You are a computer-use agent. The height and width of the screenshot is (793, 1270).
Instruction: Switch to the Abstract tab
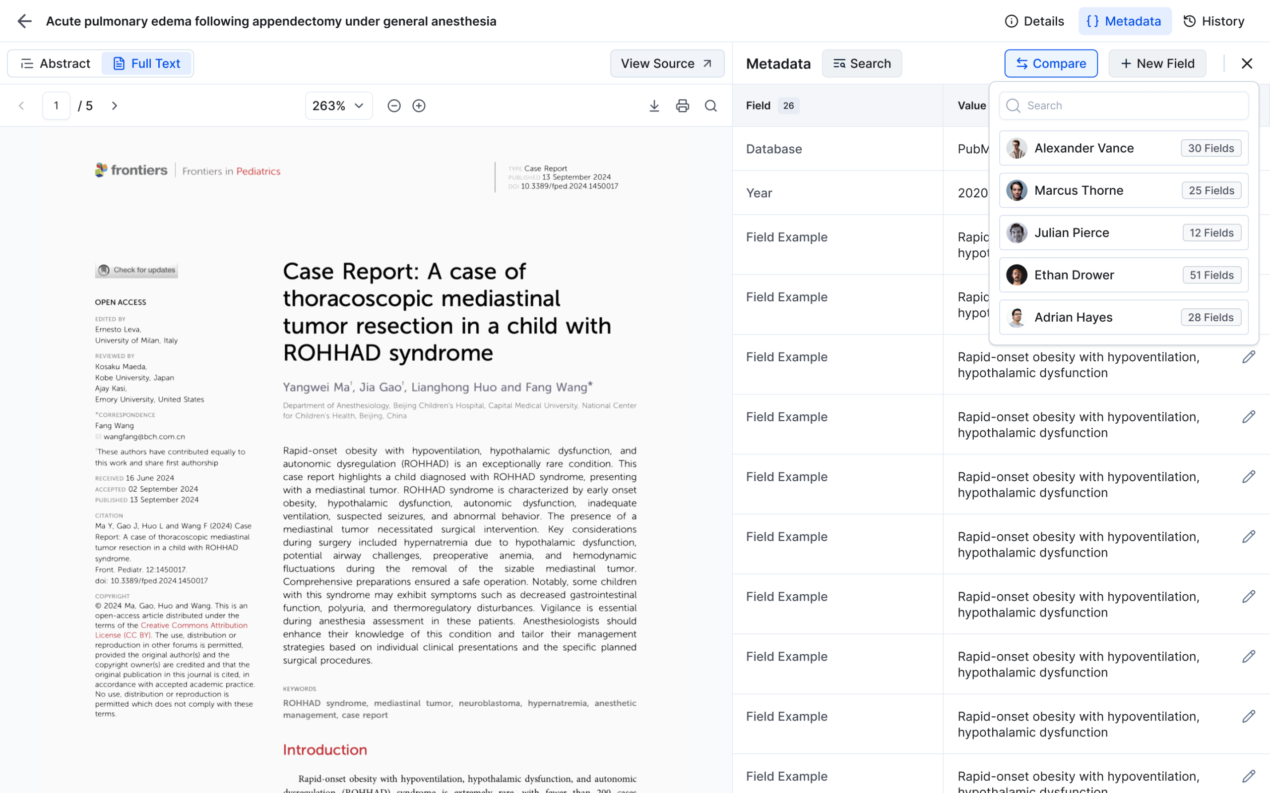click(56, 63)
